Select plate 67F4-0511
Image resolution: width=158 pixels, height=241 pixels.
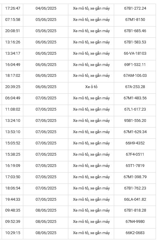tap(135, 154)
